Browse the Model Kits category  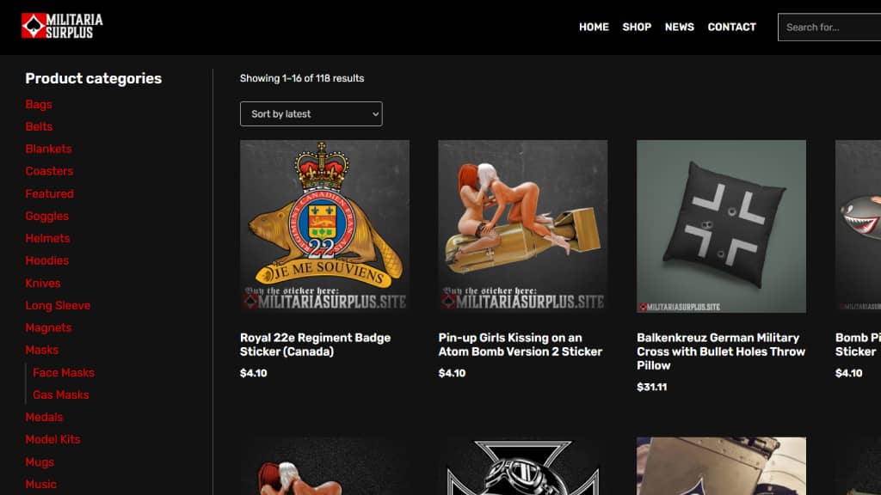pyautogui.click(x=52, y=439)
